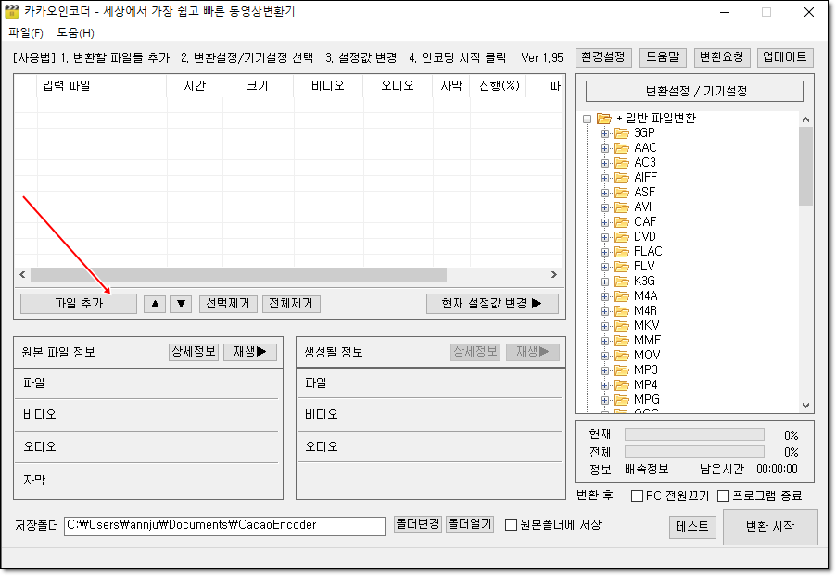The image size is (836, 576).
Task: Click the 변환요청 button
Action: pos(721,57)
